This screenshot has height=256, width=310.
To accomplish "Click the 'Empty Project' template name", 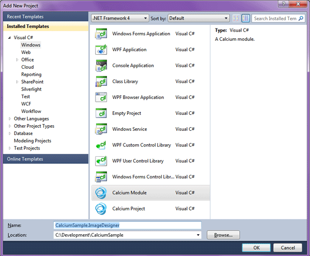I will tap(127, 113).
